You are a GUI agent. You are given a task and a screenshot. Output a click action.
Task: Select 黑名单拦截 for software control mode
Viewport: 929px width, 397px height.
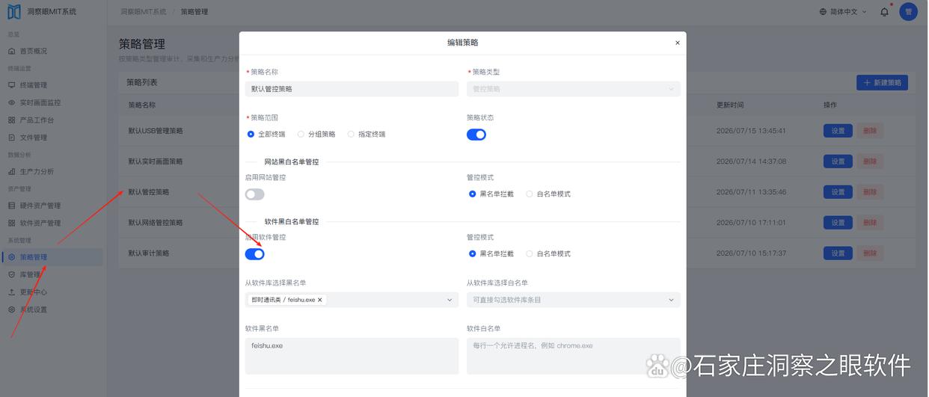(x=491, y=253)
